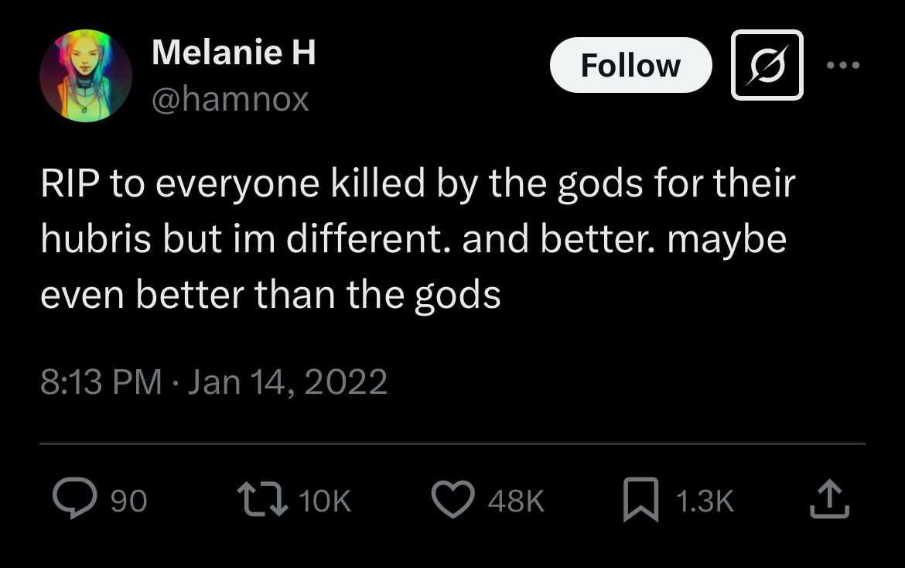The image size is (905, 568).
Task: Open the @hamnox handle link
Action: (x=231, y=99)
